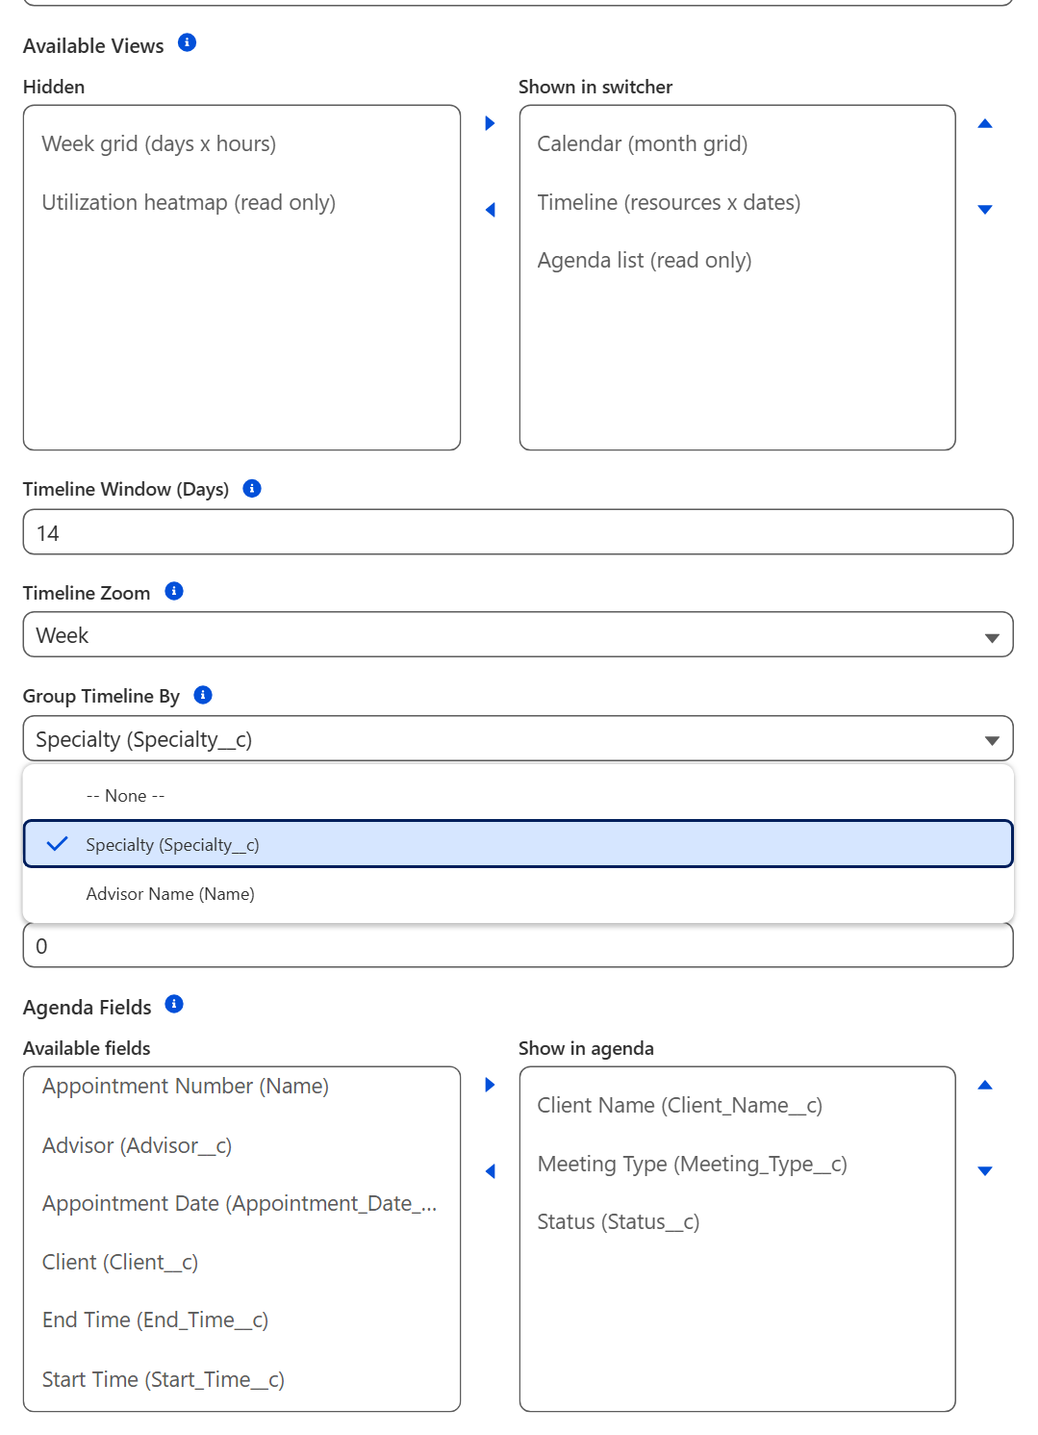
Task: Select the Appointment Date available field
Action: 241,1203
